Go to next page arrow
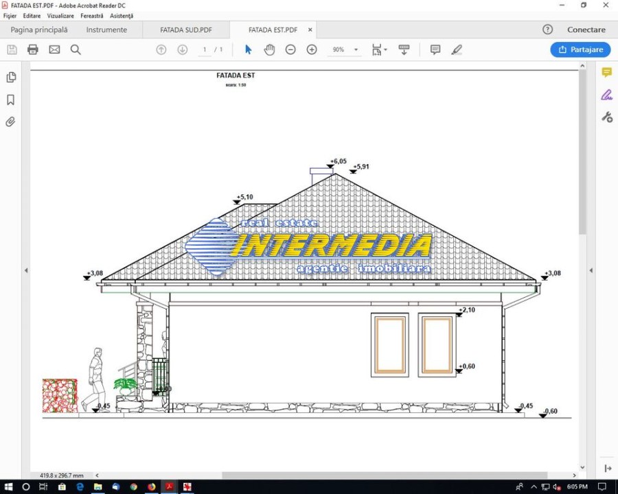 click(182, 49)
